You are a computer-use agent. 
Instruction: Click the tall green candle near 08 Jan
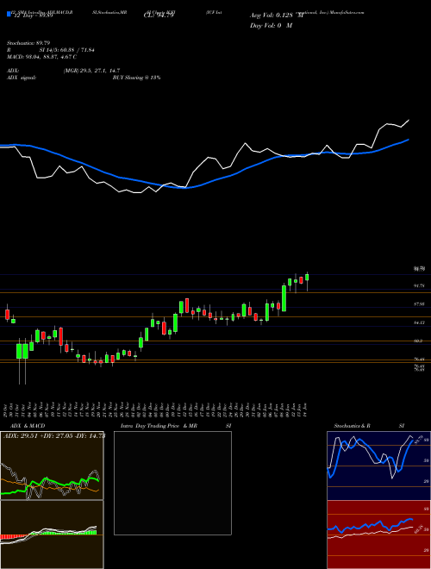[284, 298]
